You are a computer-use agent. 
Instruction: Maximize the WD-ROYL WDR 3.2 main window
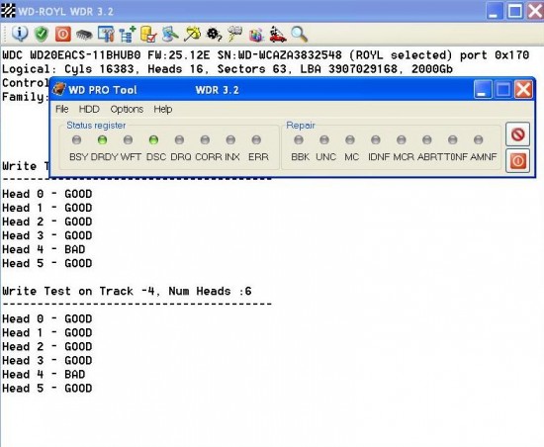tap(515, 11)
